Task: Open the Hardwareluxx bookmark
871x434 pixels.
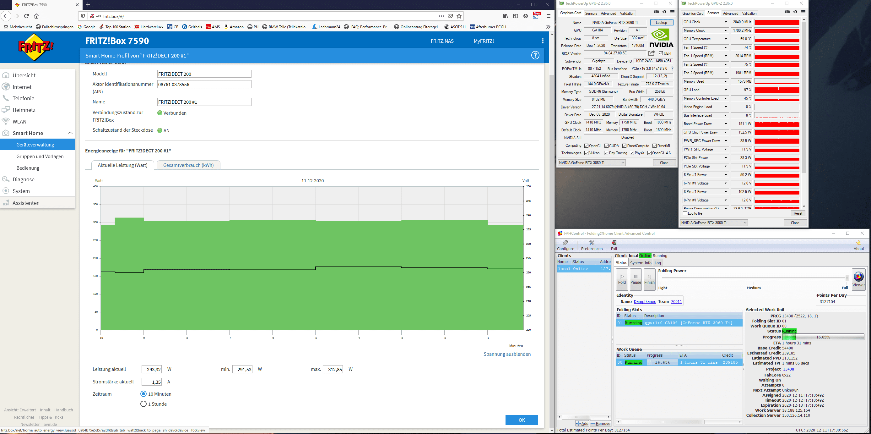Action: coord(149,27)
